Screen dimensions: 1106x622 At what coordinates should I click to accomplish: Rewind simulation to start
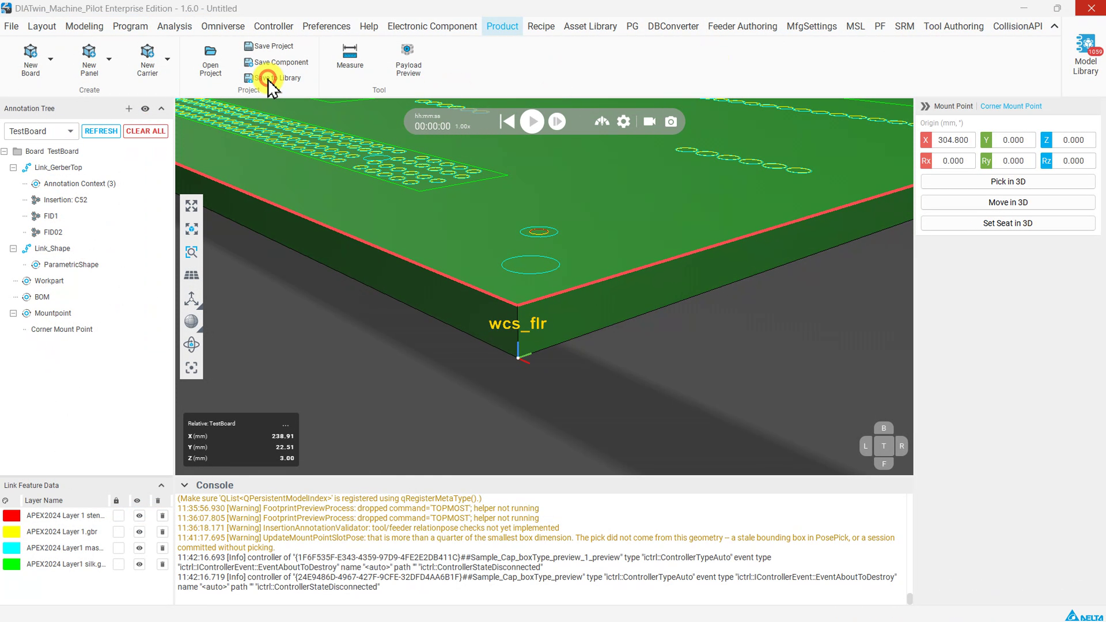[507, 122]
